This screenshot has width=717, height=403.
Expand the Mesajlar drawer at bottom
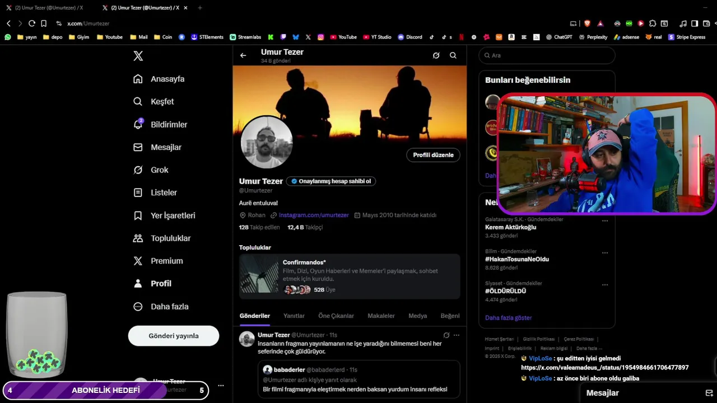[x=649, y=393]
